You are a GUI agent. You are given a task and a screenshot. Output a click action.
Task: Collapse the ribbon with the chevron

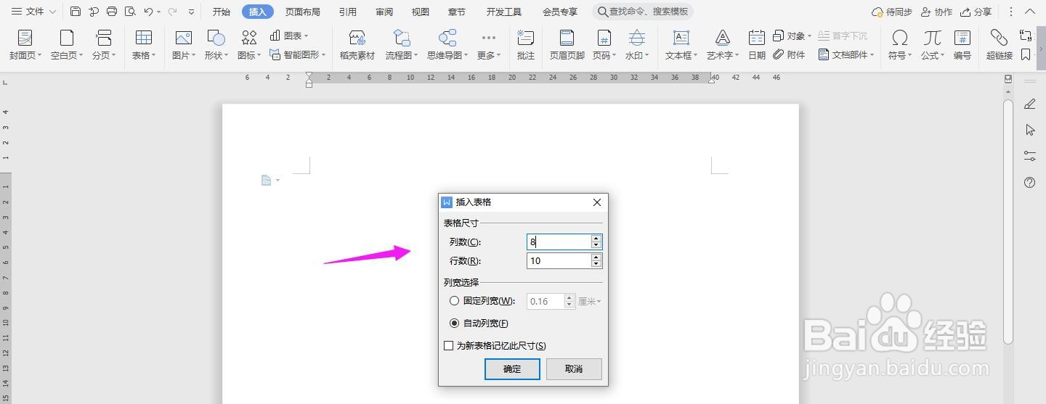1030,12
